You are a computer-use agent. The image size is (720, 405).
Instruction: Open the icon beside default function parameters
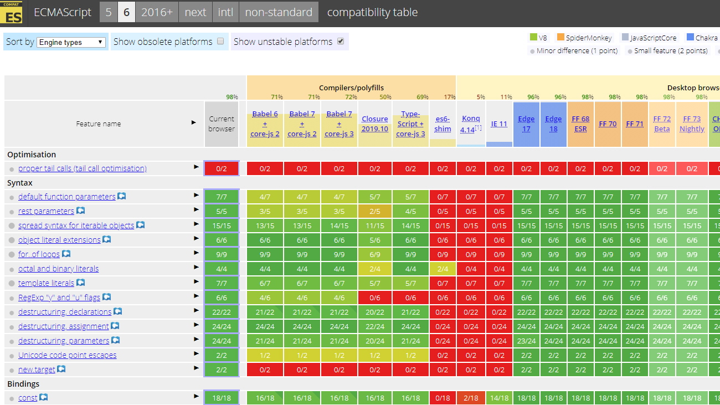click(x=122, y=196)
